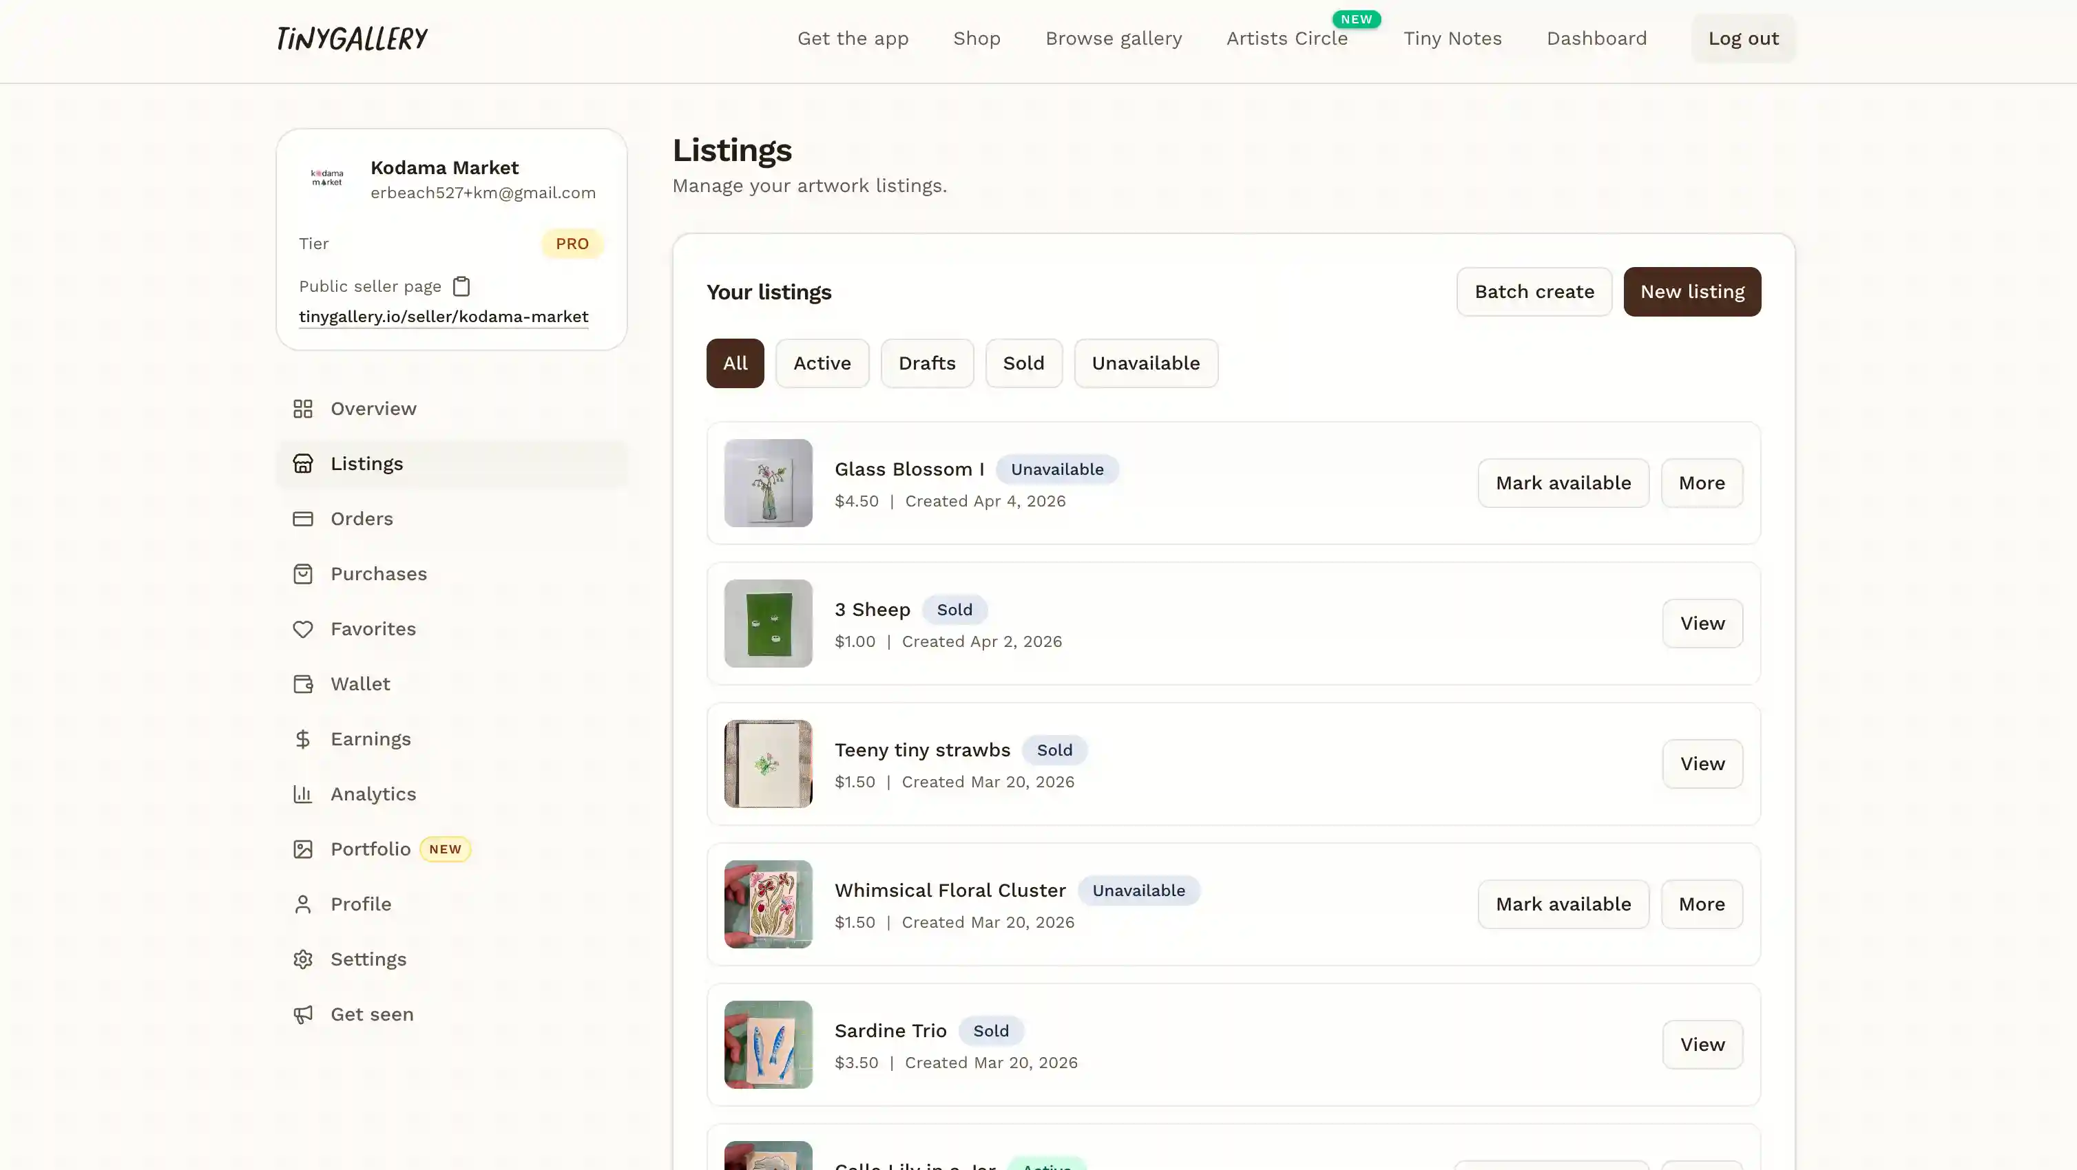This screenshot has width=2077, height=1170.
Task: Open Sardine Trio thumbnail
Action: (768, 1044)
